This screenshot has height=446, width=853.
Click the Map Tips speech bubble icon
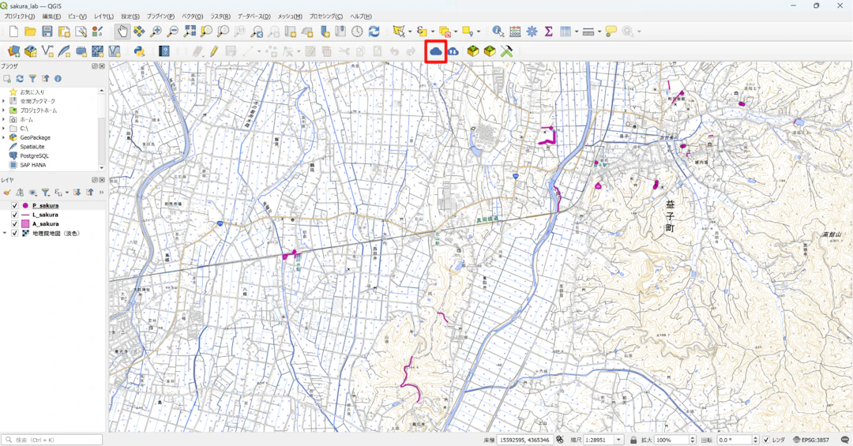[611, 32]
